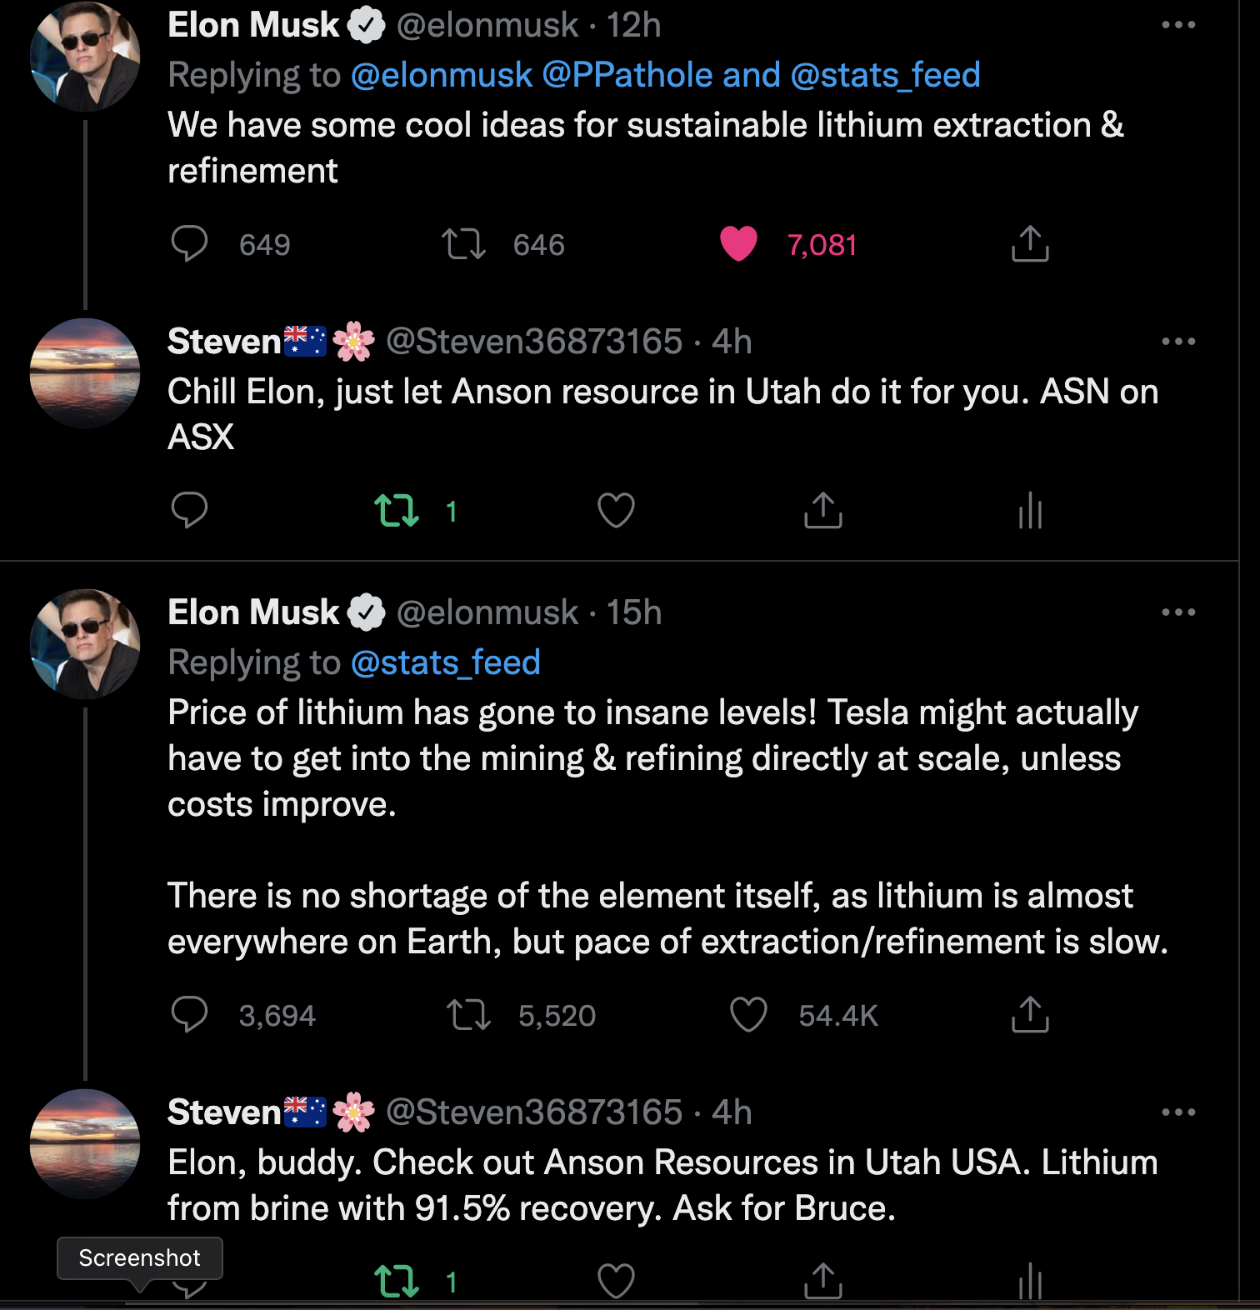Undo retweet on "Chill Elon" tweet
Image resolution: width=1260 pixels, height=1310 pixels.
click(397, 511)
